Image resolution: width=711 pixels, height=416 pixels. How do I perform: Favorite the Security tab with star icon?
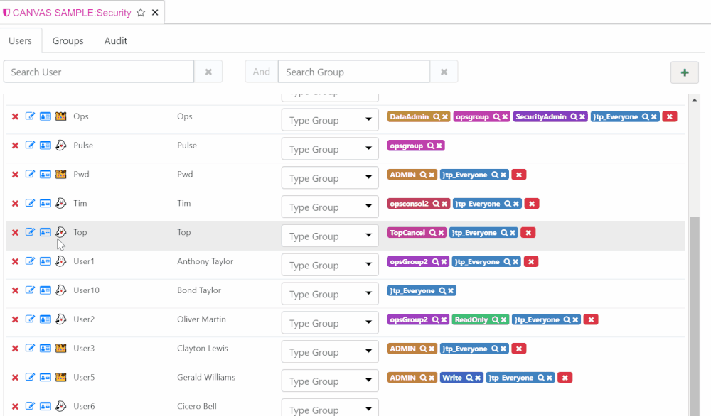click(141, 13)
